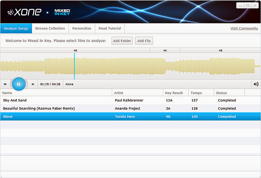Image resolution: width=261 pixels, height=178 pixels.
Task: Click the 3A key result cell
Action: pyautogui.click(x=168, y=108)
